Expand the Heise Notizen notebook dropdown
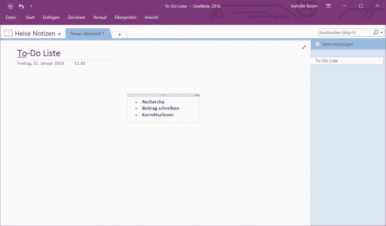 click(x=59, y=34)
